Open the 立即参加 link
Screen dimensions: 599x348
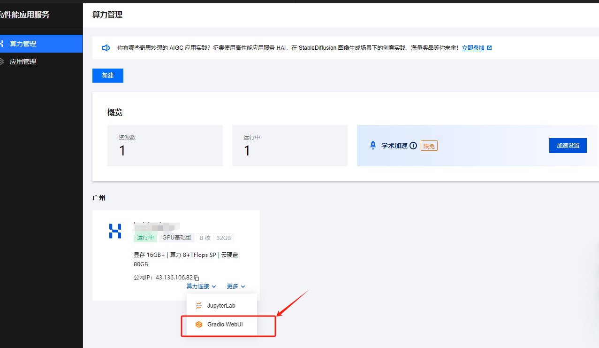pyautogui.click(x=473, y=48)
